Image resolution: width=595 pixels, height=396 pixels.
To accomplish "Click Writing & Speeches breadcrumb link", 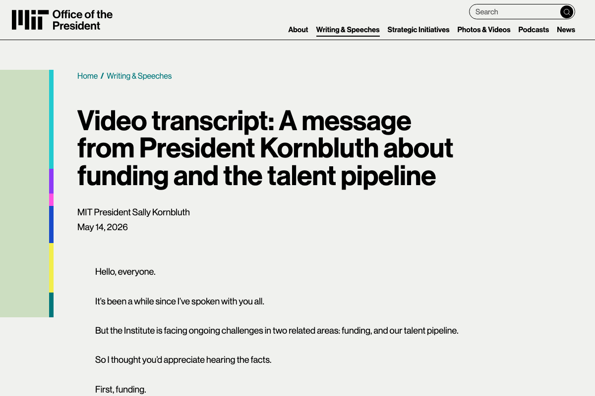I will pyautogui.click(x=139, y=76).
